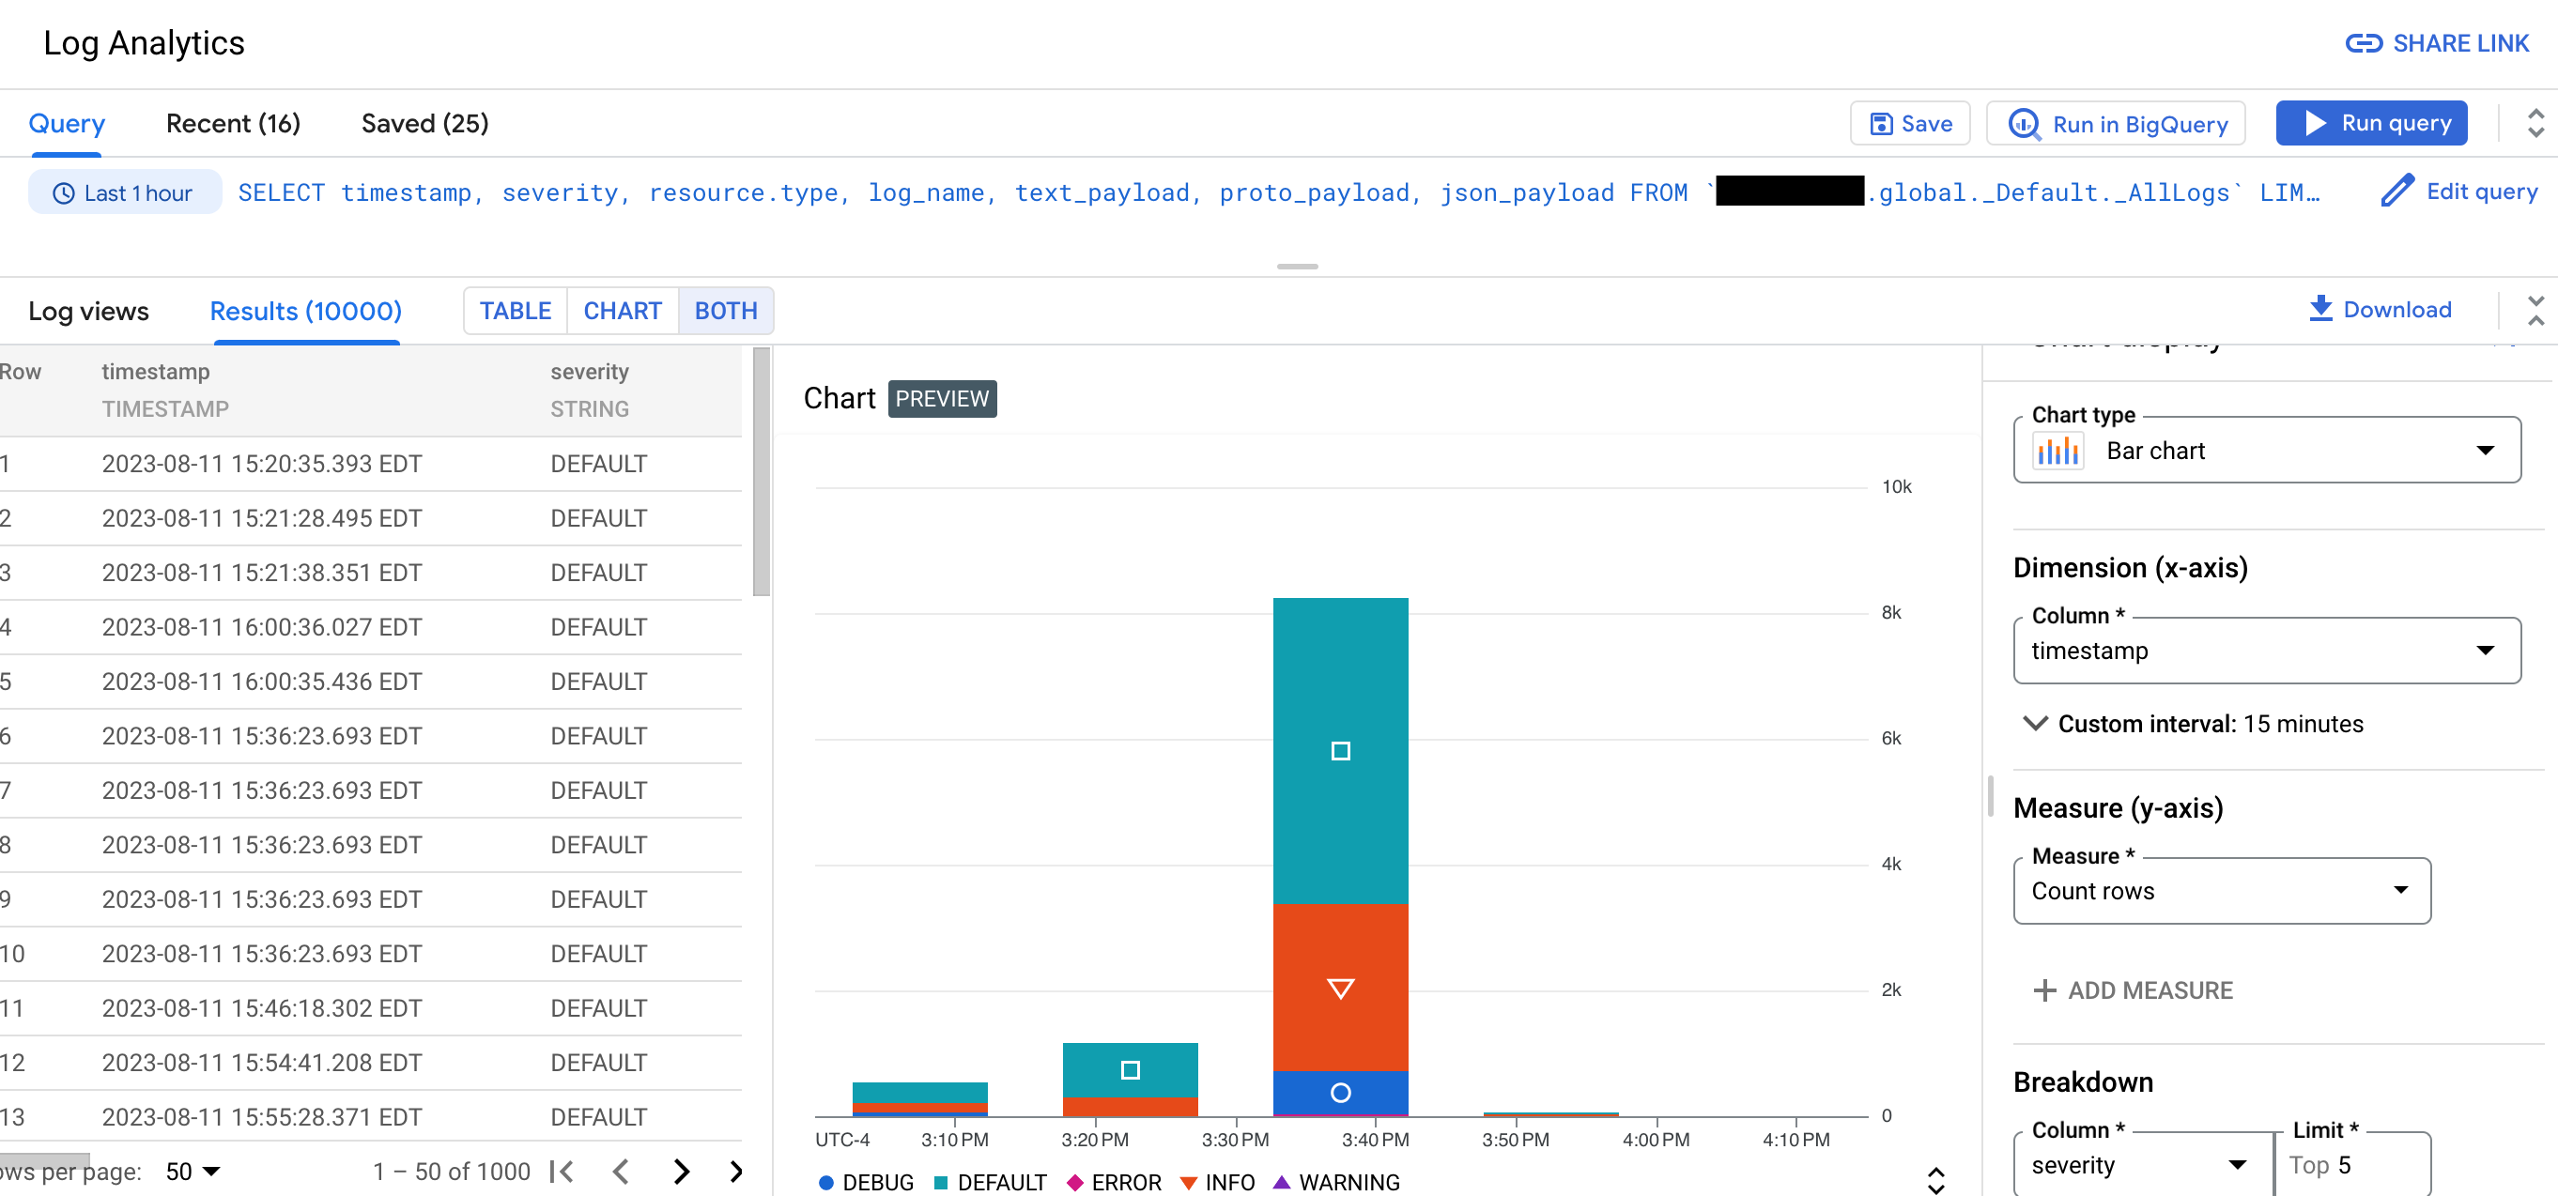Click the Last 1 hour clock icon
The height and width of the screenshot is (1196, 2558).
pos(64,192)
